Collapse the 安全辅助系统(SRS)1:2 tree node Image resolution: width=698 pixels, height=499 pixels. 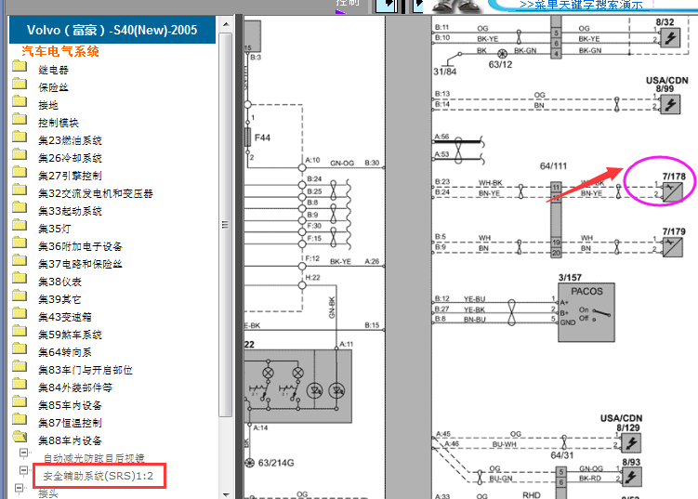23,470
